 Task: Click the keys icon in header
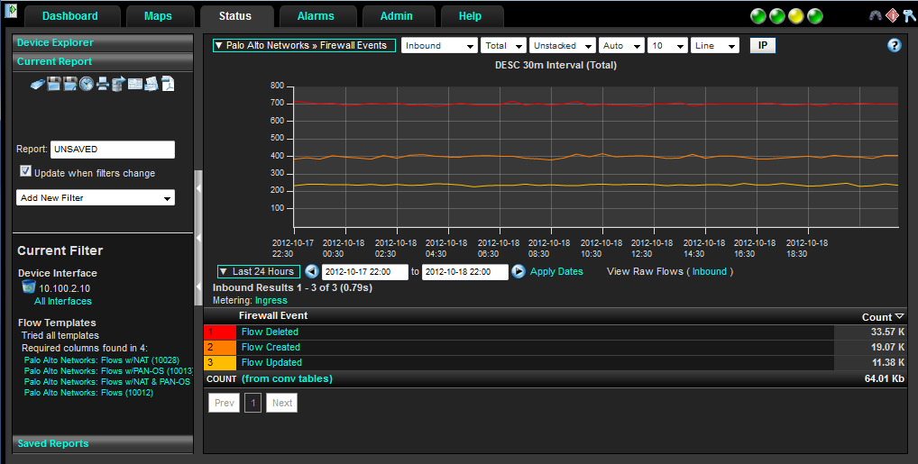pos(909,16)
